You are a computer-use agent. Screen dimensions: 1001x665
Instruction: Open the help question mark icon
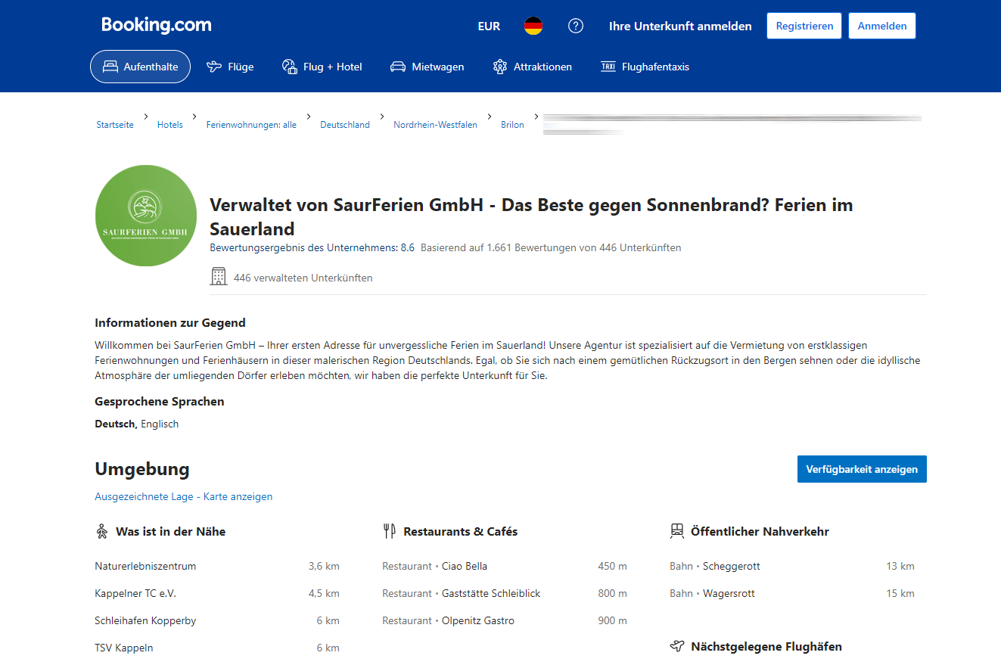pyautogui.click(x=576, y=26)
